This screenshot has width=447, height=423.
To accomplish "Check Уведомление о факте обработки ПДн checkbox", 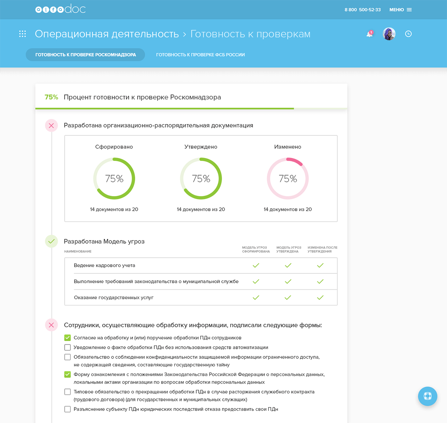I will pos(67,347).
